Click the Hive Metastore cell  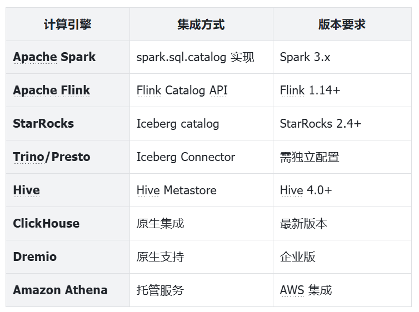pyautogui.click(x=177, y=190)
